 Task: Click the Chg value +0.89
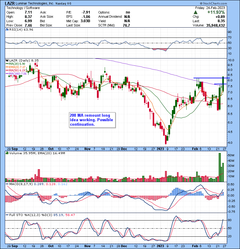220,17
